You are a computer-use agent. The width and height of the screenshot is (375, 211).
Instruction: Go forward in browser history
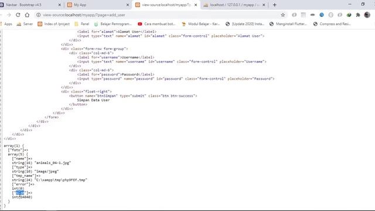click(9, 15)
